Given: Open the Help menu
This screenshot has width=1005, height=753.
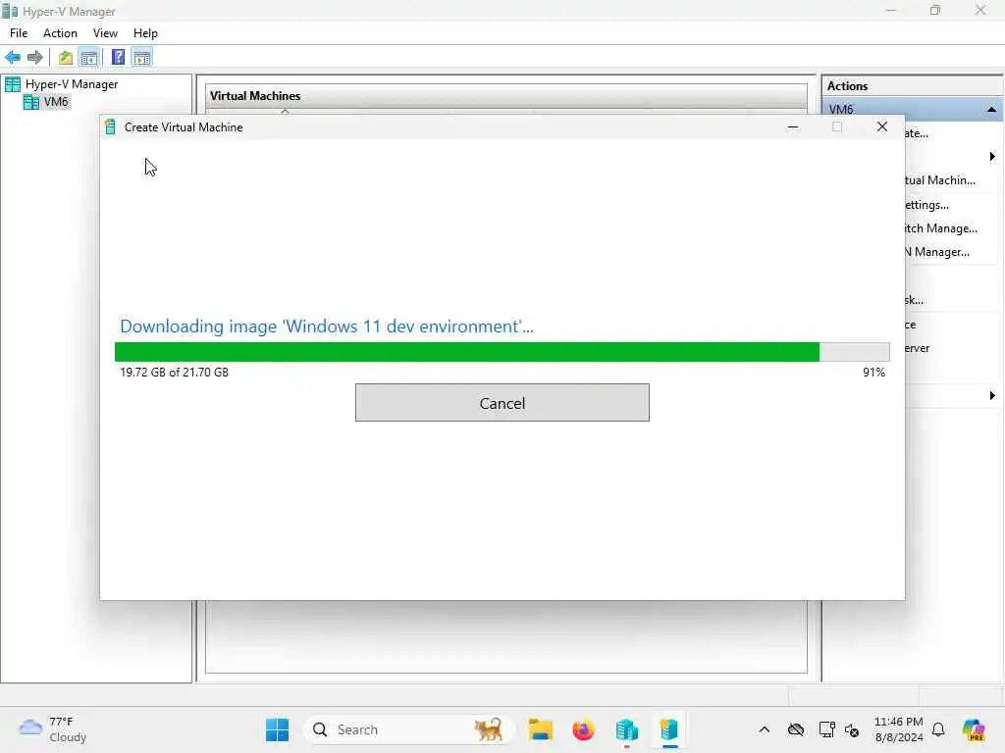Looking at the screenshot, I should [x=145, y=33].
